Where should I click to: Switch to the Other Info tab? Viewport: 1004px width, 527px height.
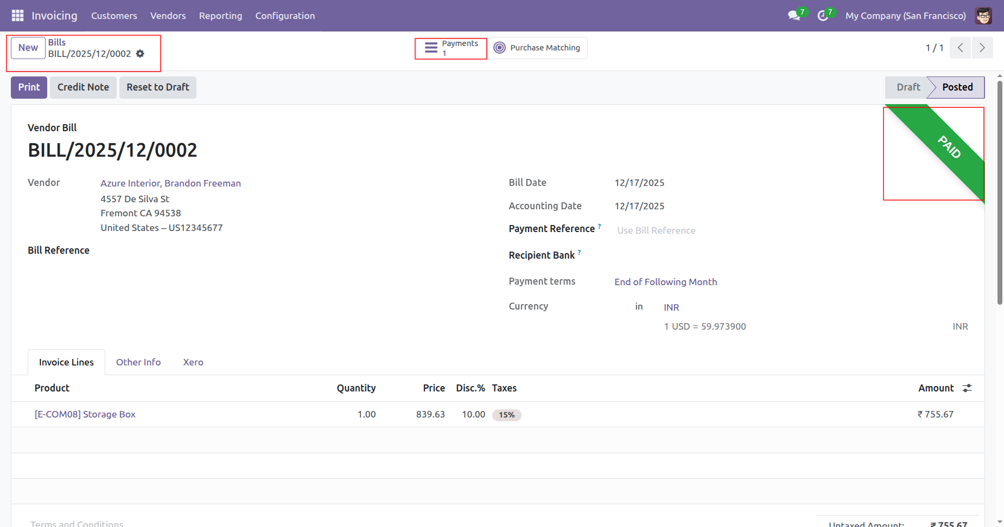(x=138, y=362)
